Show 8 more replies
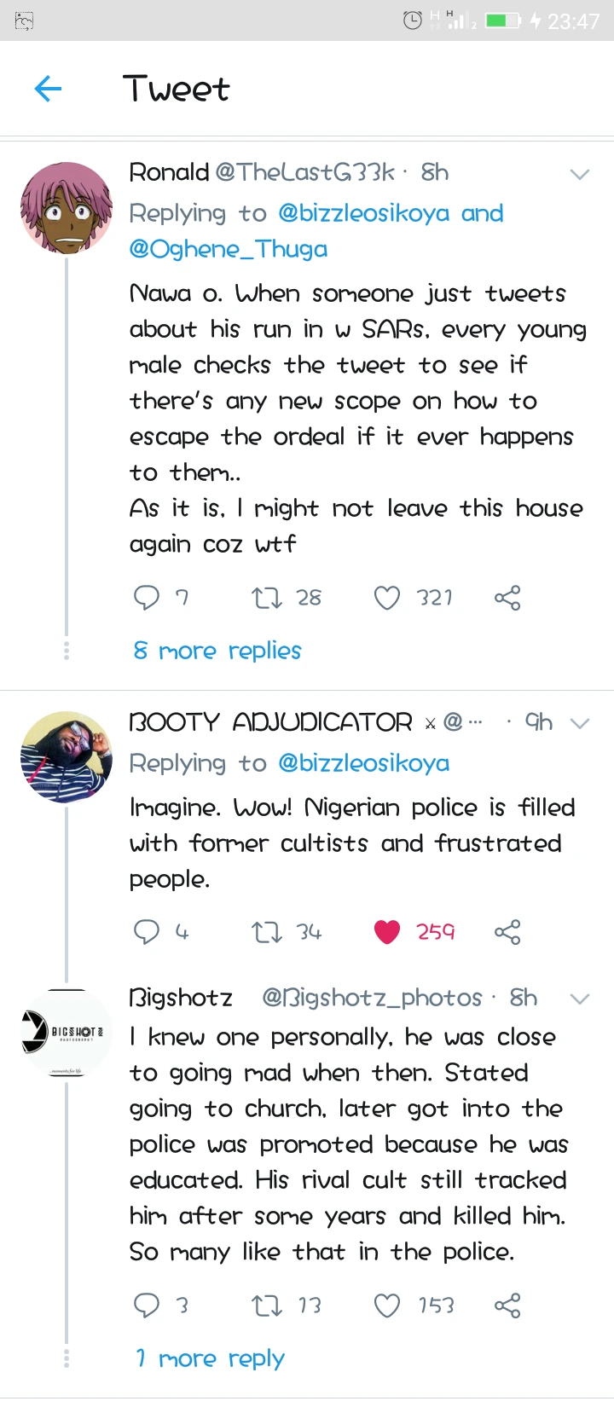The image size is (614, 1407). click(217, 651)
